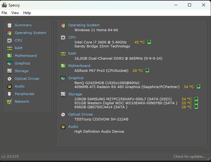Image resolution: width=211 pixels, height=162 pixels.
Task: Select Operating System in the sidebar list
Action: coord(30,33)
